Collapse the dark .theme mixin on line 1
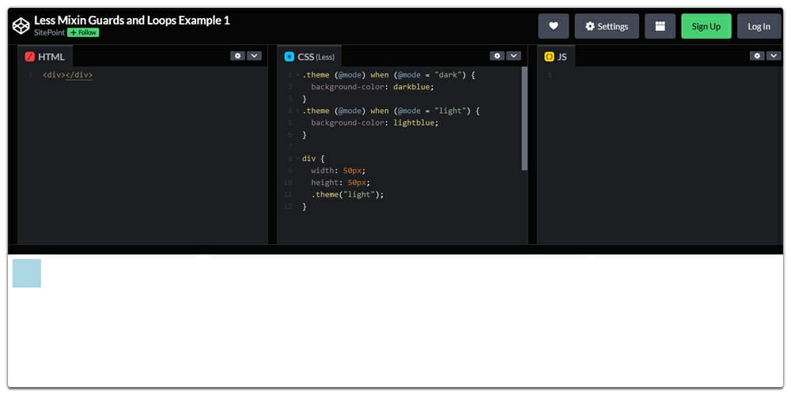This screenshot has height=395, width=791. point(297,75)
